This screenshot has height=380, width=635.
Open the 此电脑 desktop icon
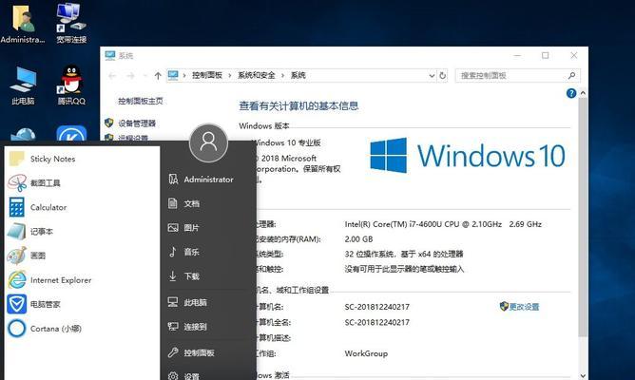23,85
